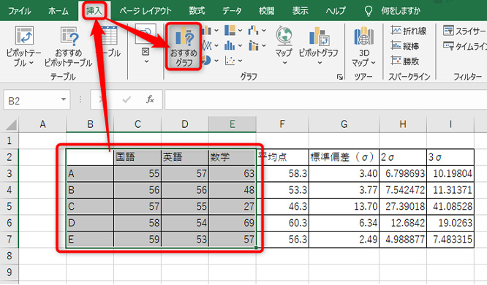
Task: Click the 標準偏差（σ） header cell
Action: [x=344, y=157]
